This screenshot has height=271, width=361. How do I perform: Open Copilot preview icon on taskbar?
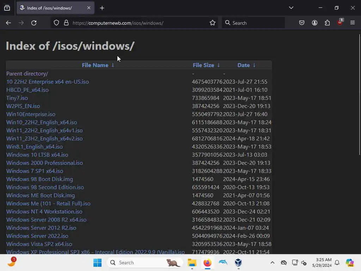350,263
